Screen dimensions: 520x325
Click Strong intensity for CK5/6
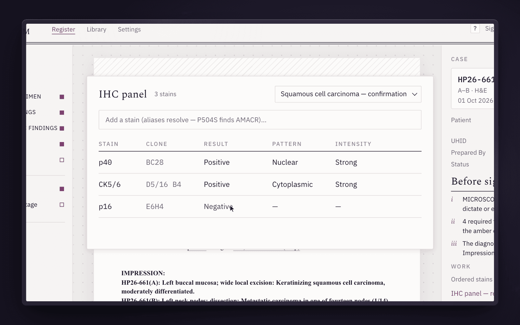[346, 184]
